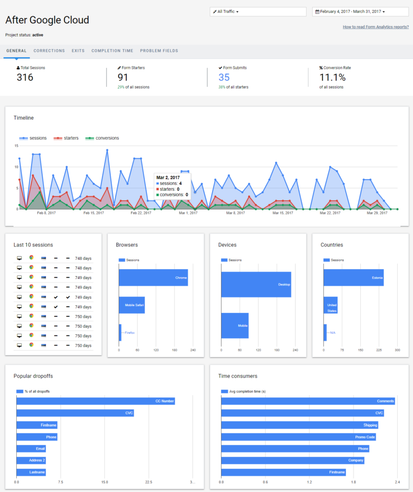This screenshot has height=492, width=413.
Task: Click the Estonia flag icon in a session row
Action: point(44,258)
